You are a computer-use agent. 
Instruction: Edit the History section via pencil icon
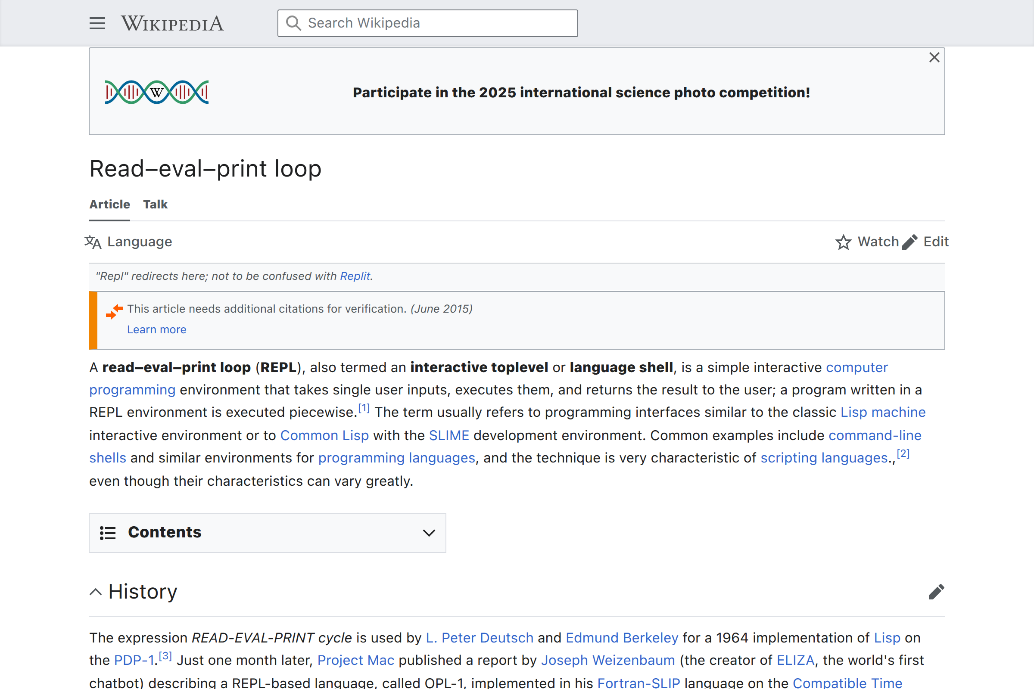point(936,592)
